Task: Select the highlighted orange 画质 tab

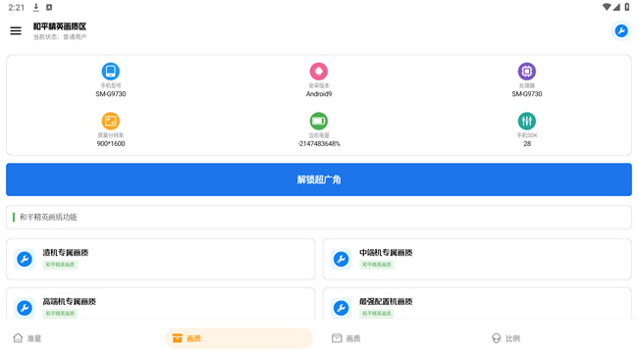Action: pos(239,338)
